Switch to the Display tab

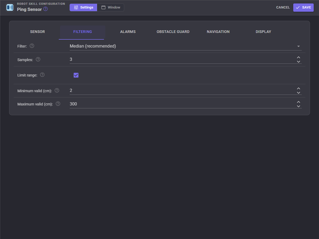click(263, 32)
